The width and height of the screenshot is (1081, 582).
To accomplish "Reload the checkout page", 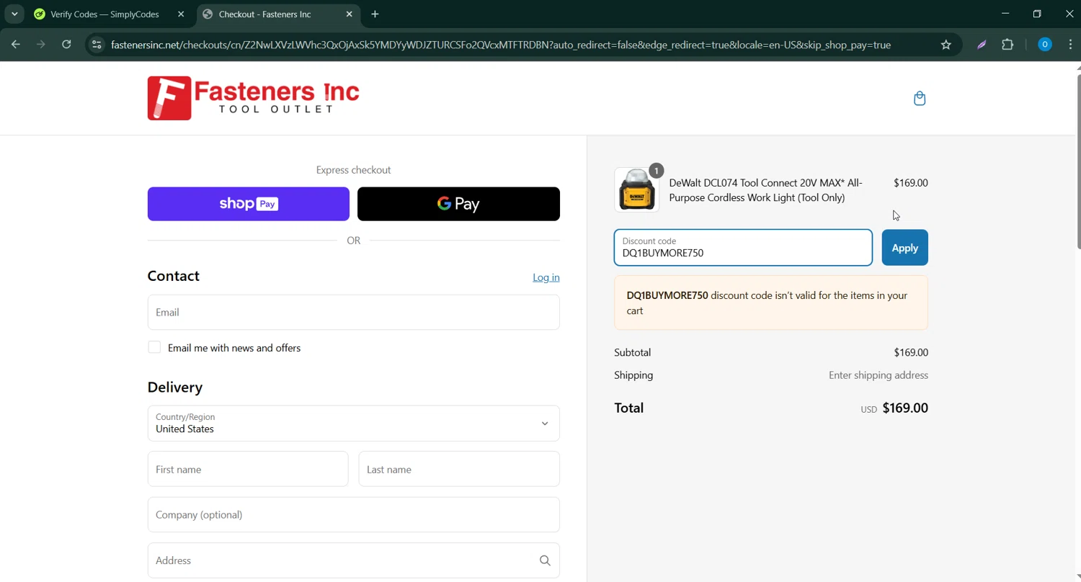I will (66, 45).
